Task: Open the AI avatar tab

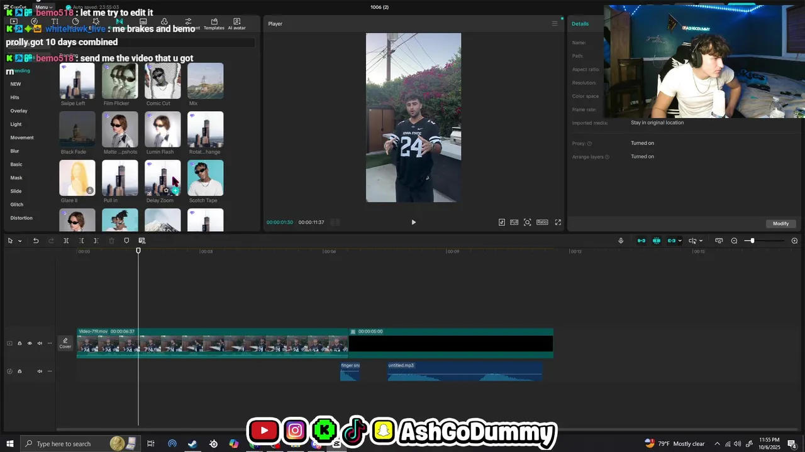Action: (x=236, y=24)
